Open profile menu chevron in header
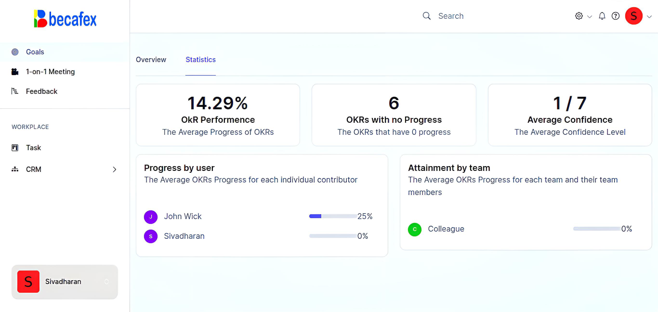The height and width of the screenshot is (312, 658). pos(649,16)
